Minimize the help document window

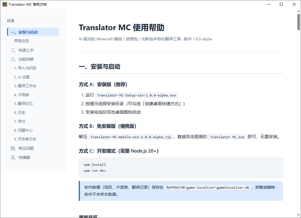click(x=269, y=4)
